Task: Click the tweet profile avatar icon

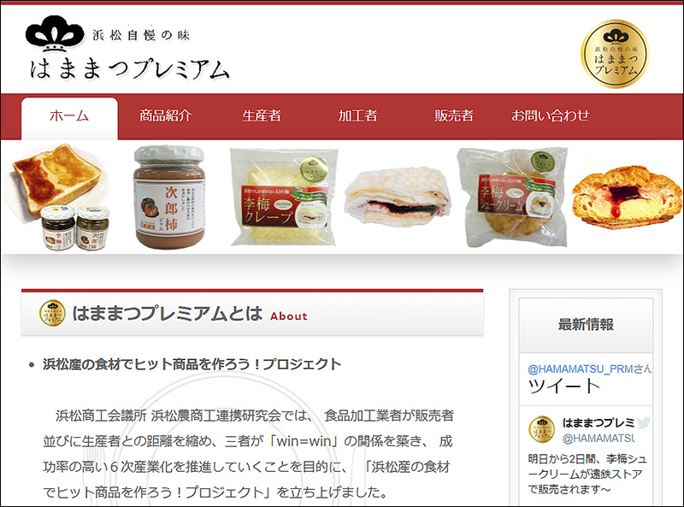Action: coord(542,429)
